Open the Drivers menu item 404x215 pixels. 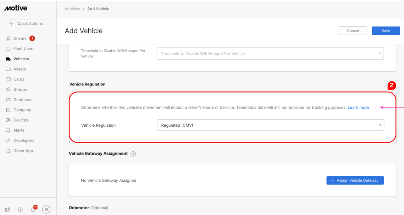(x=20, y=38)
